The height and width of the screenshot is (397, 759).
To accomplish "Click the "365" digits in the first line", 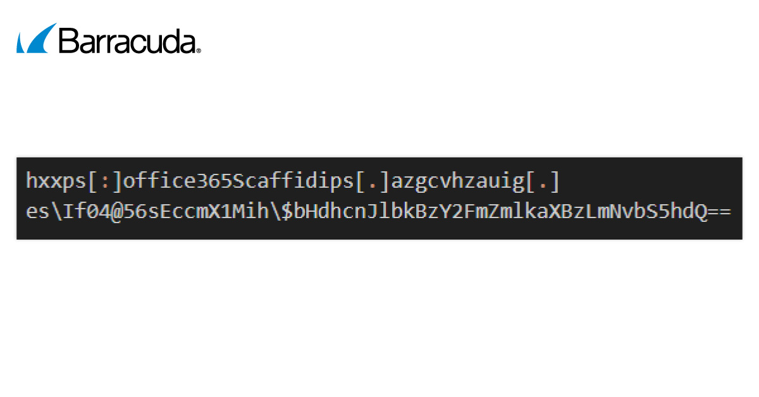I will [x=214, y=181].
